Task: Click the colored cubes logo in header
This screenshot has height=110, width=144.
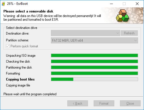Action: 122,15
